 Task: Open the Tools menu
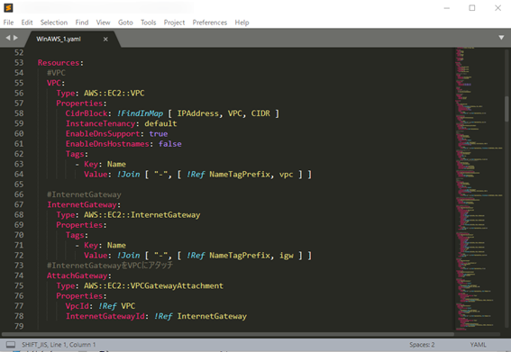149,23
